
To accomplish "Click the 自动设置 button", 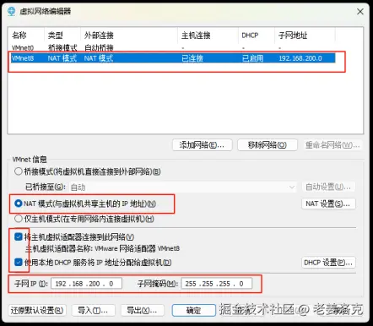I will [328, 187].
